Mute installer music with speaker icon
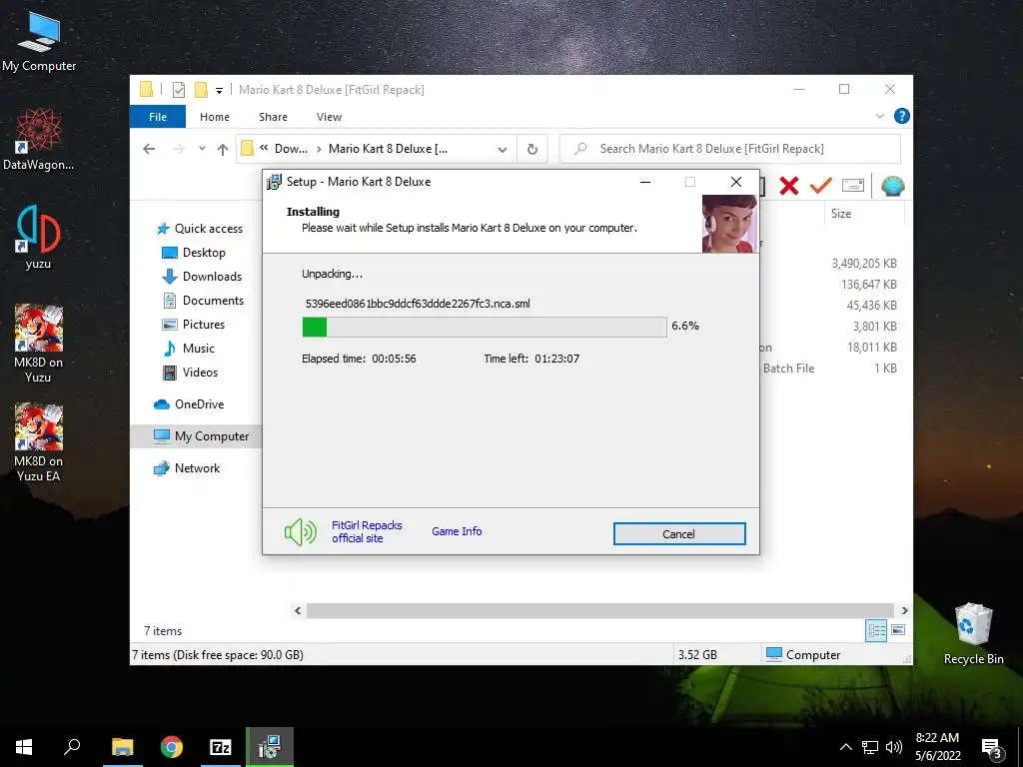The image size is (1023, 767). [x=301, y=532]
